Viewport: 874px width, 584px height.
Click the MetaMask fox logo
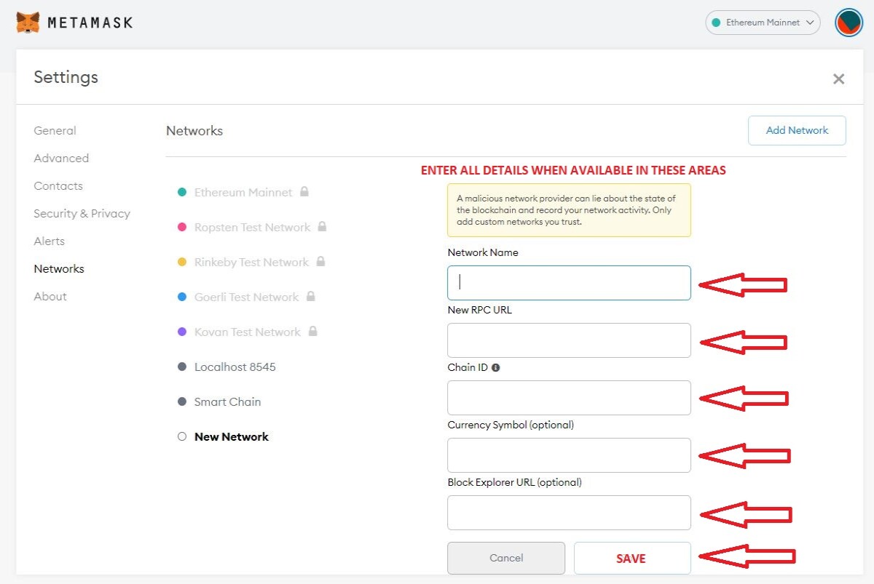[x=28, y=23]
